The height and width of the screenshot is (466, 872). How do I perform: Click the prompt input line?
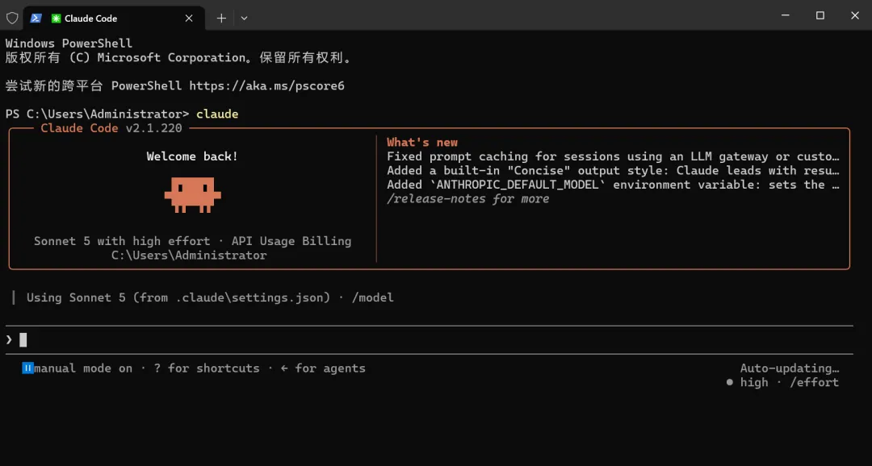pyautogui.click(x=429, y=339)
